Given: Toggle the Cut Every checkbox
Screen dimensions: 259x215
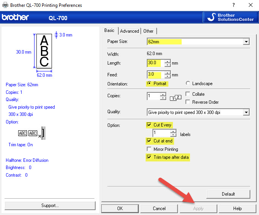Looking at the screenshot, I should click(x=149, y=125).
